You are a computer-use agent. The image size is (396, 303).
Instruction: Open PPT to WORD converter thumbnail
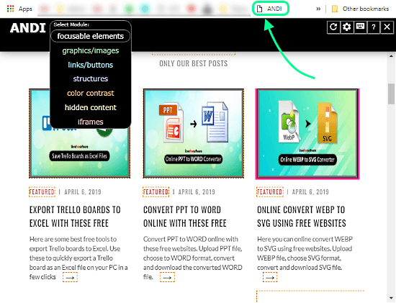coord(194,133)
